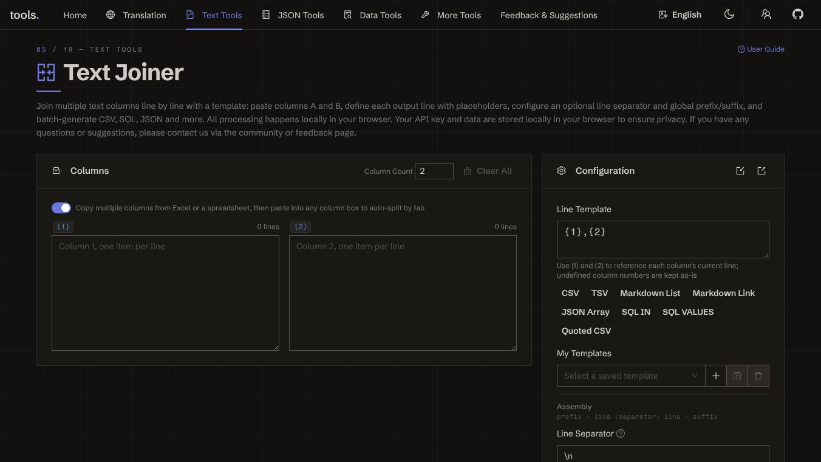Click the 'Assembly' label

point(574,407)
